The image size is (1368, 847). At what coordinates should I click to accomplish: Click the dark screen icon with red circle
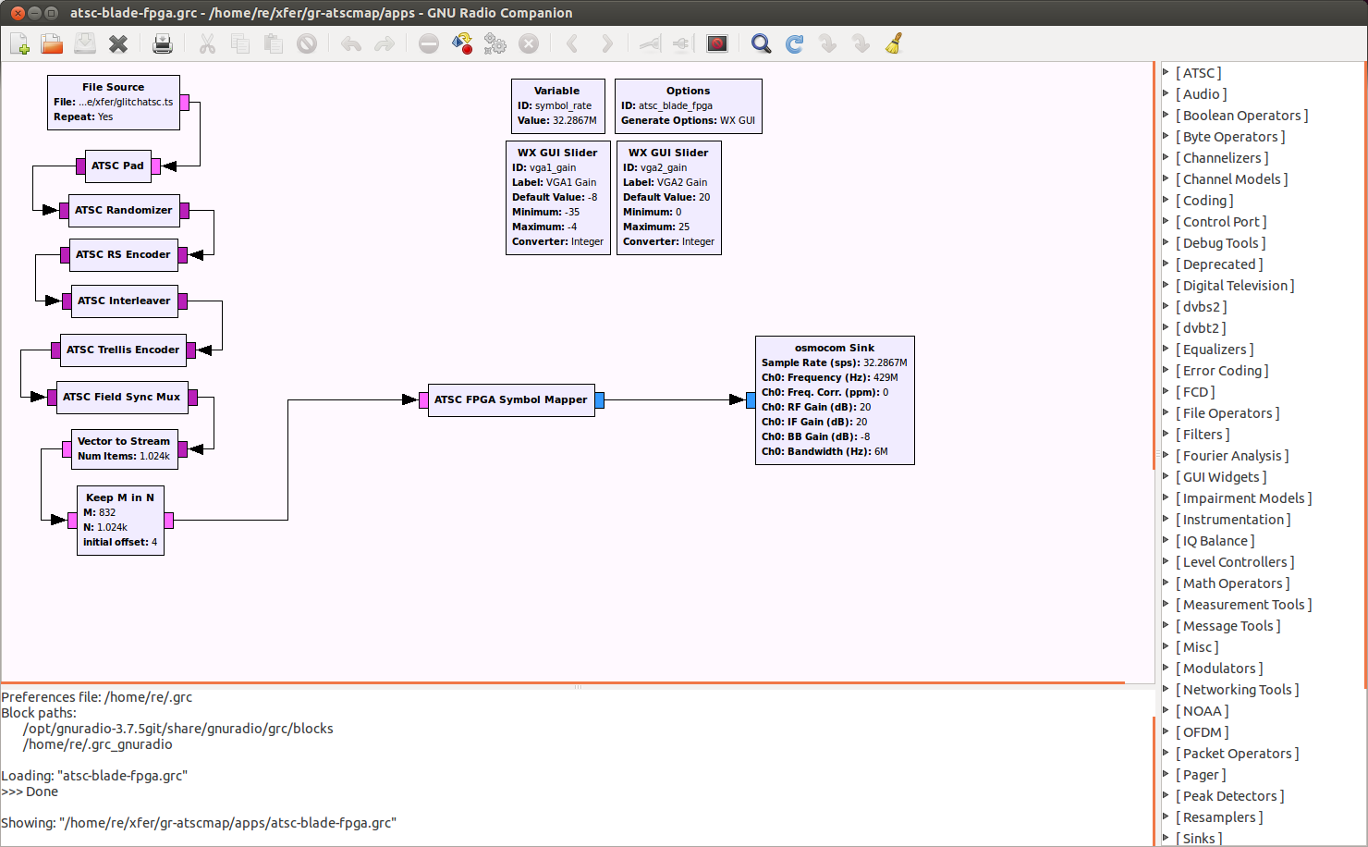click(717, 43)
